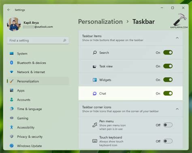Click the System monitor icon

[12, 54]
